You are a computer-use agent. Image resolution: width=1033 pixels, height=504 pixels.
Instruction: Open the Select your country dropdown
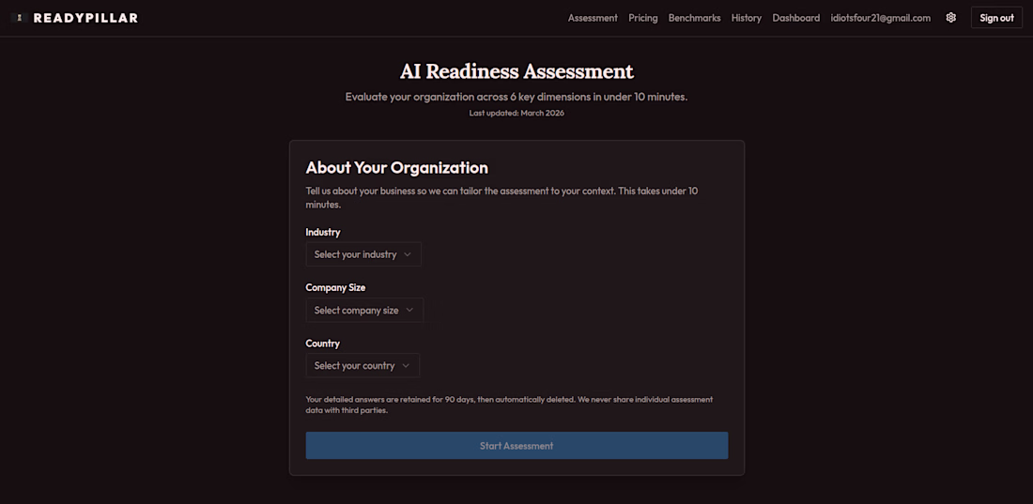click(362, 366)
